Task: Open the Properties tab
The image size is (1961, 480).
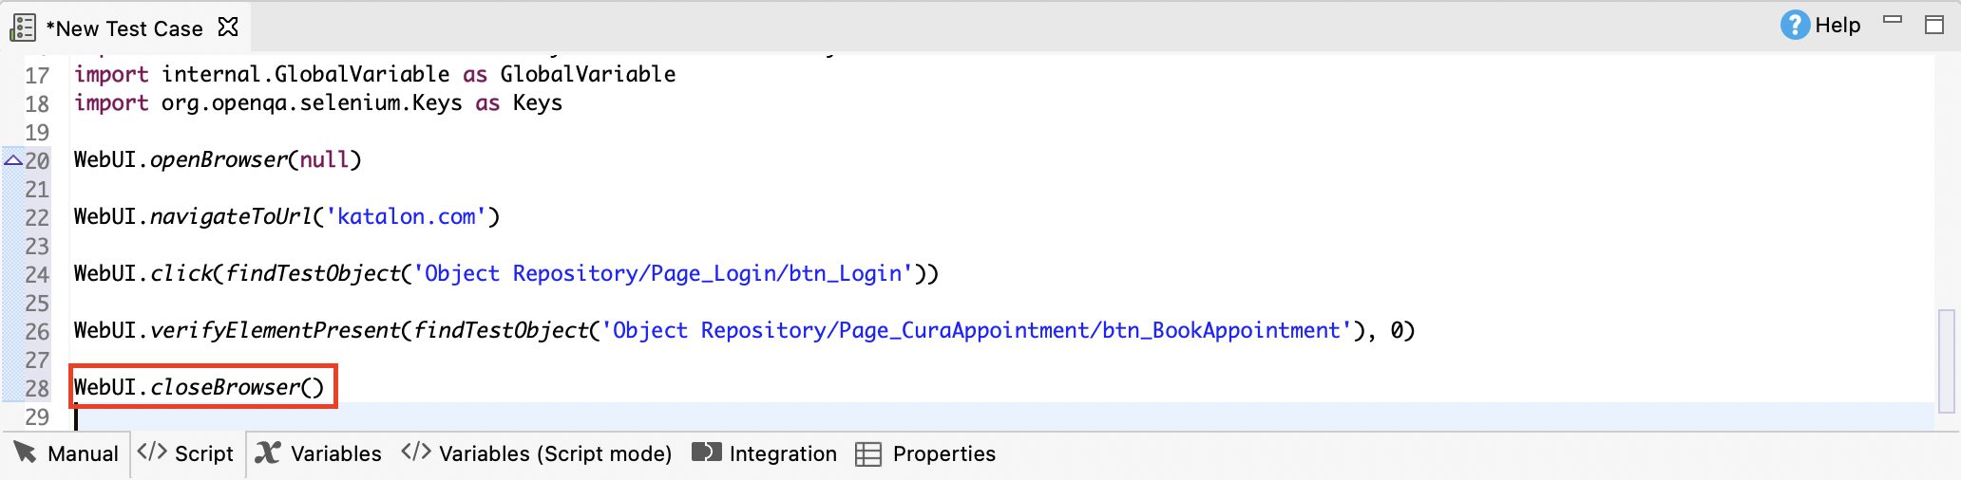Action: pos(926,453)
